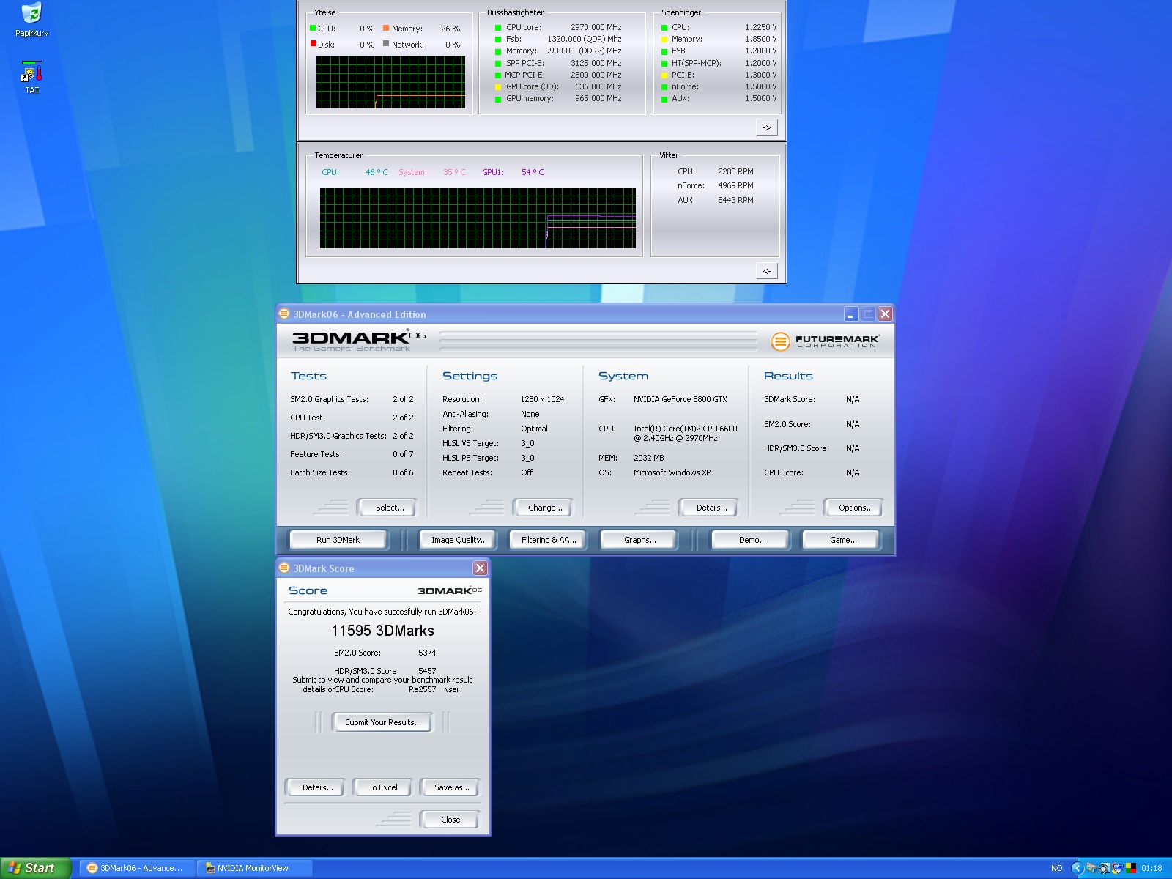The height and width of the screenshot is (879, 1172).
Task: Open Image Quality... tool
Action: (x=459, y=540)
